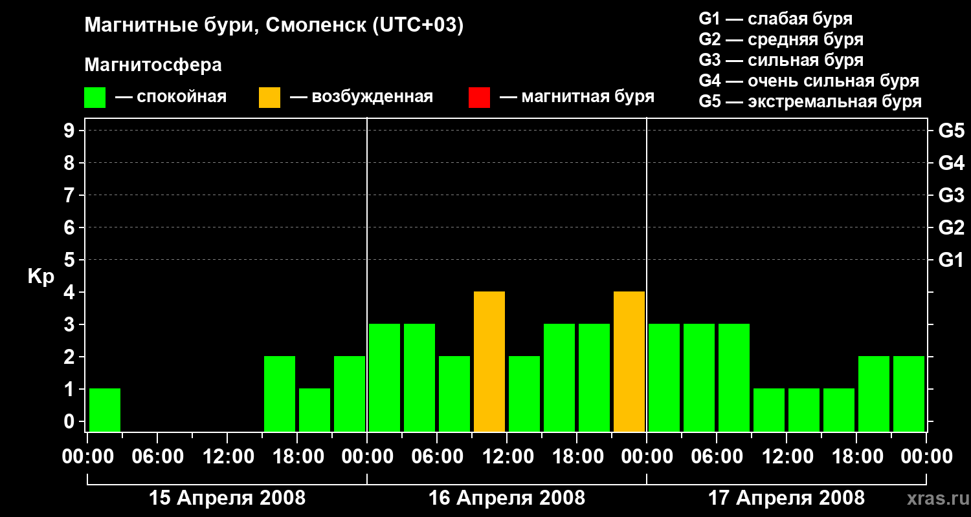Click the Kp 2 bar at 21:00–00:00 on 17 April
971x517 pixels.
909,394
